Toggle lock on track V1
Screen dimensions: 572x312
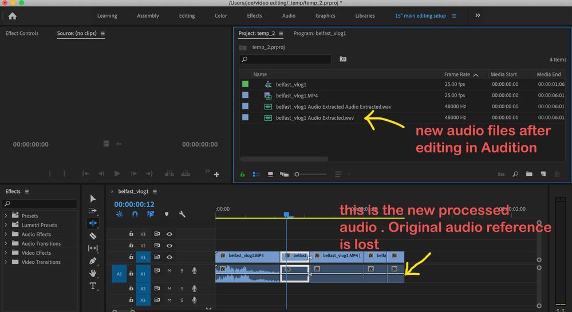pos(131,257)
